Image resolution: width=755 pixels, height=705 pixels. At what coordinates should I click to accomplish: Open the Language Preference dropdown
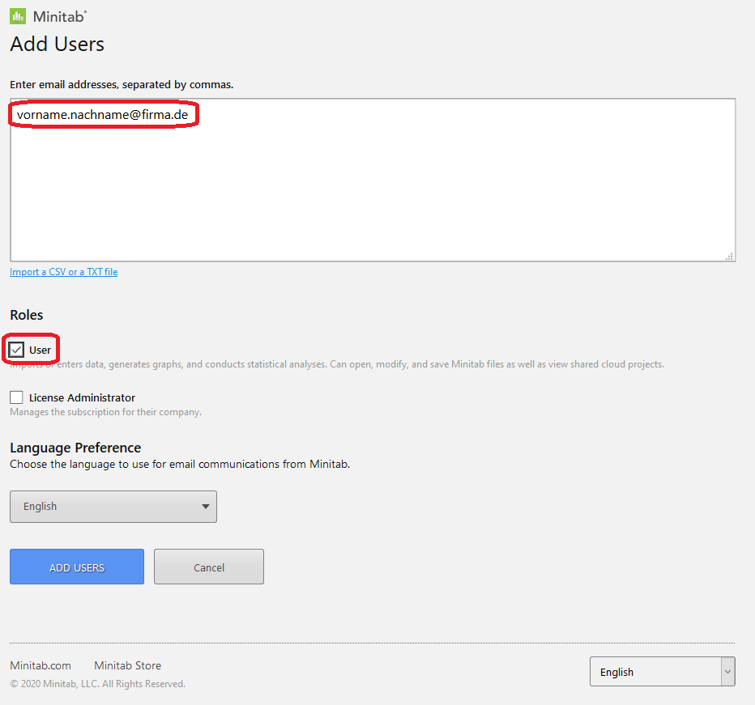coord(113,507)
